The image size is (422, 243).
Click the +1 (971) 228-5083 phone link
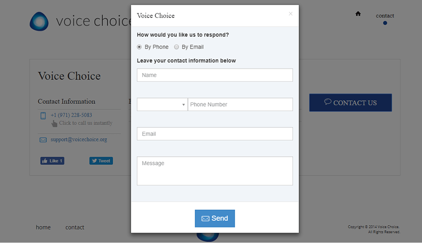71,115
